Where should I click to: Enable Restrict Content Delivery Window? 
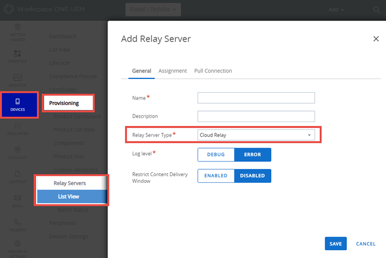(216, 176)
